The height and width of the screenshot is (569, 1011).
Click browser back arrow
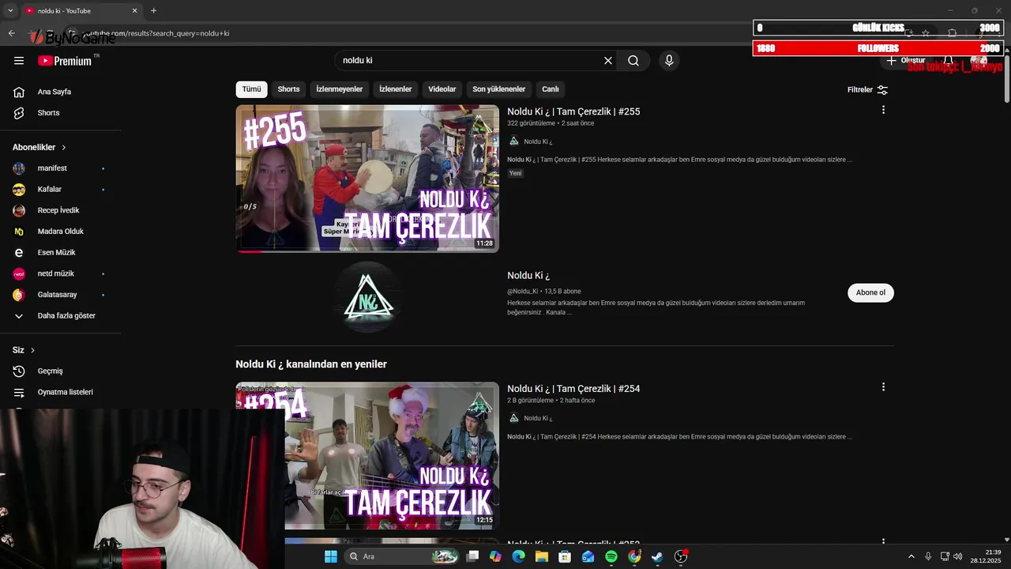coord(11,33)
